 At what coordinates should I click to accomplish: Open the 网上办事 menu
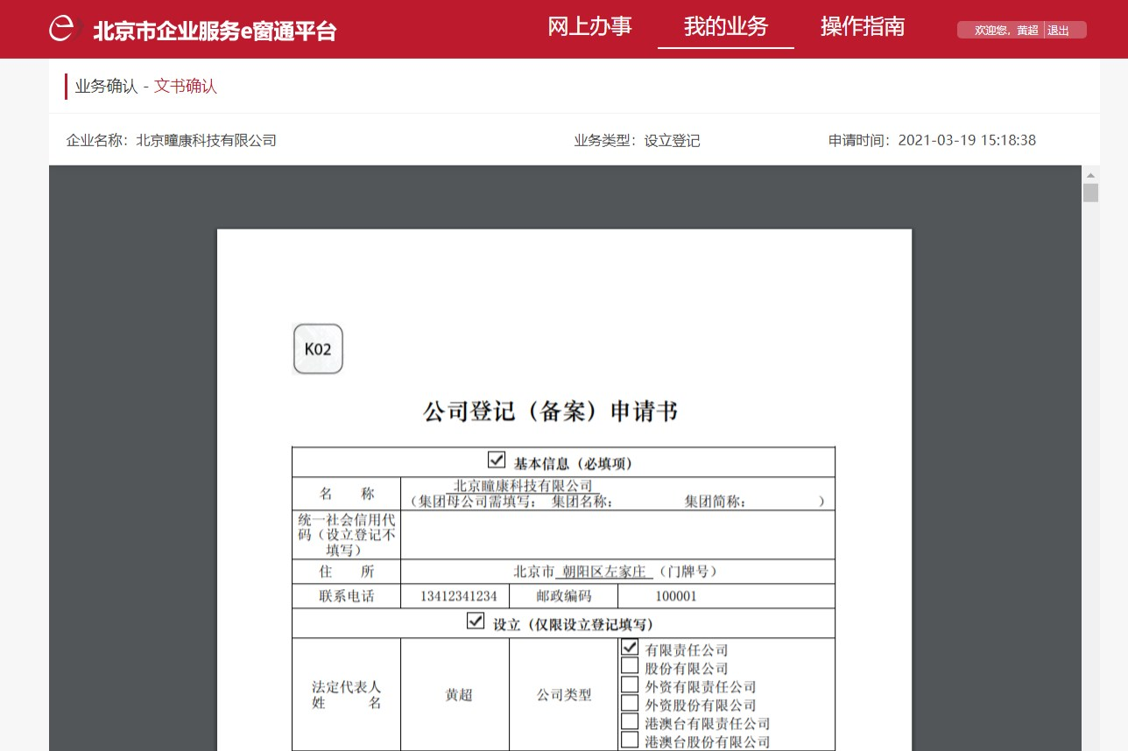pos(589,26)
